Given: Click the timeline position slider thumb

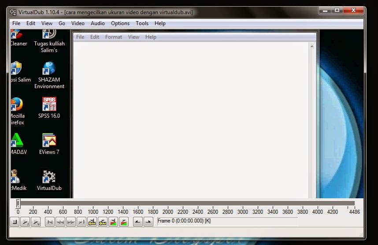Looking at the screenshot, I should point(18,204).
